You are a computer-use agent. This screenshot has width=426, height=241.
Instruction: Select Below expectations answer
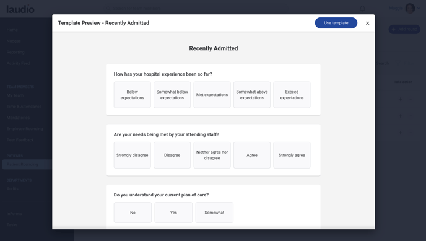coord(133,95)
